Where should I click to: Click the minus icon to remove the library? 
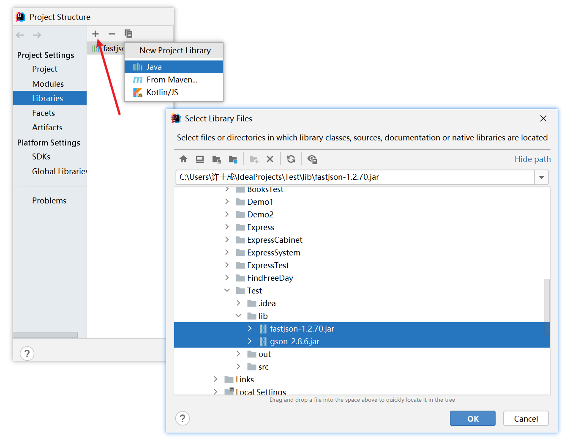pos(112,34)
